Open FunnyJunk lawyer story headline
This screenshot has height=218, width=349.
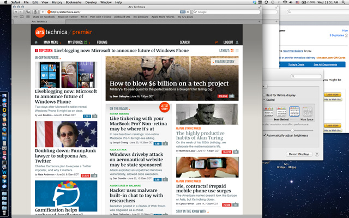point(65,156)
